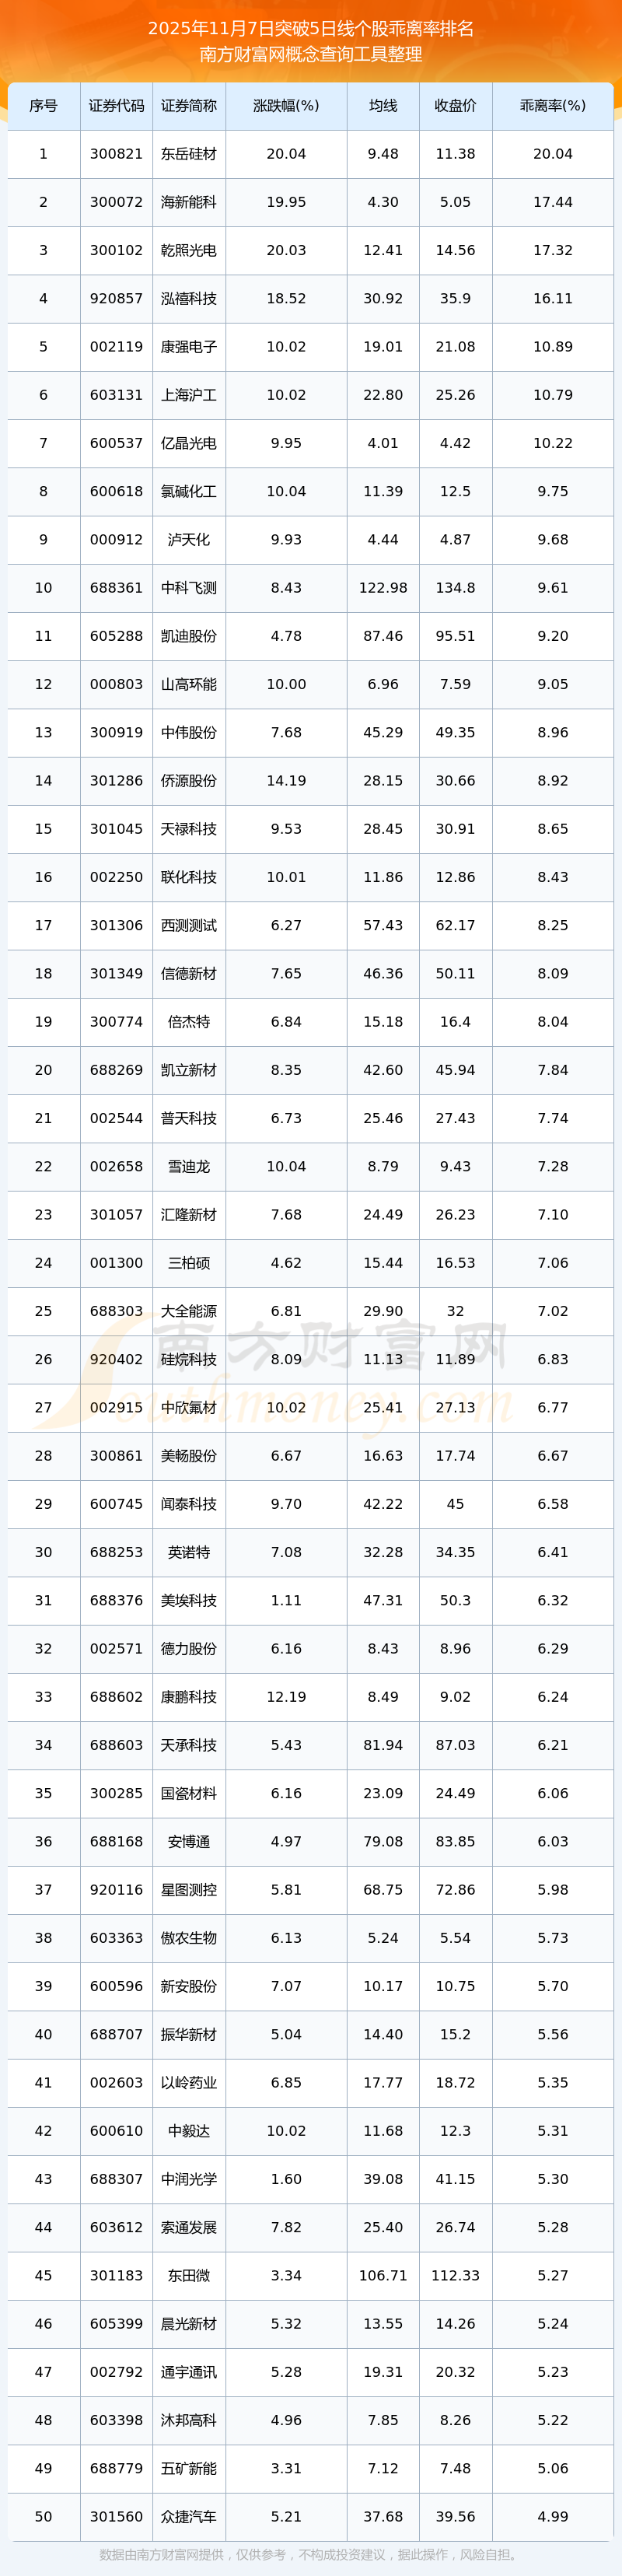Select stock name 汇隆新材
This screenshot has height=2576, width=622.
point(189,1214)
